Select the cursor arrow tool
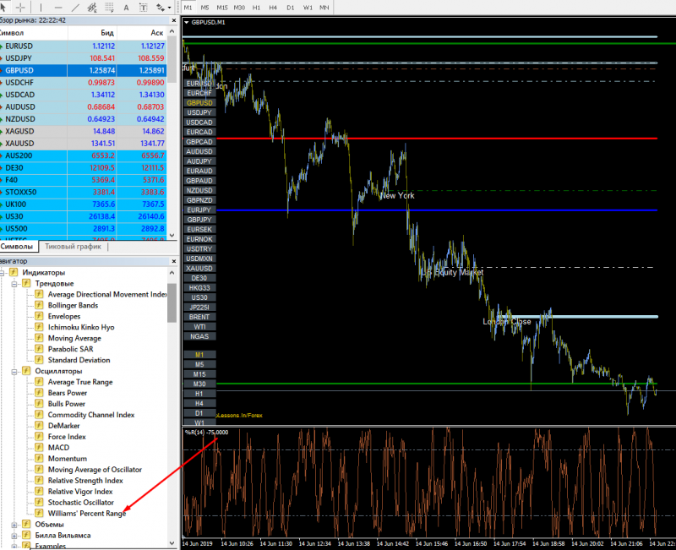676x550 pixels. (x=3, y=8)
